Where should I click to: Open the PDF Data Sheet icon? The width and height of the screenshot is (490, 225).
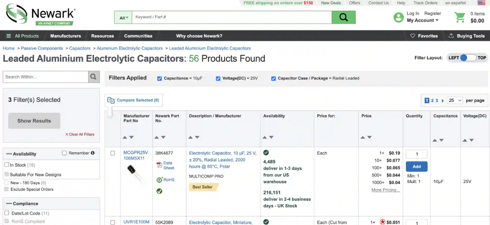[159, 165]
